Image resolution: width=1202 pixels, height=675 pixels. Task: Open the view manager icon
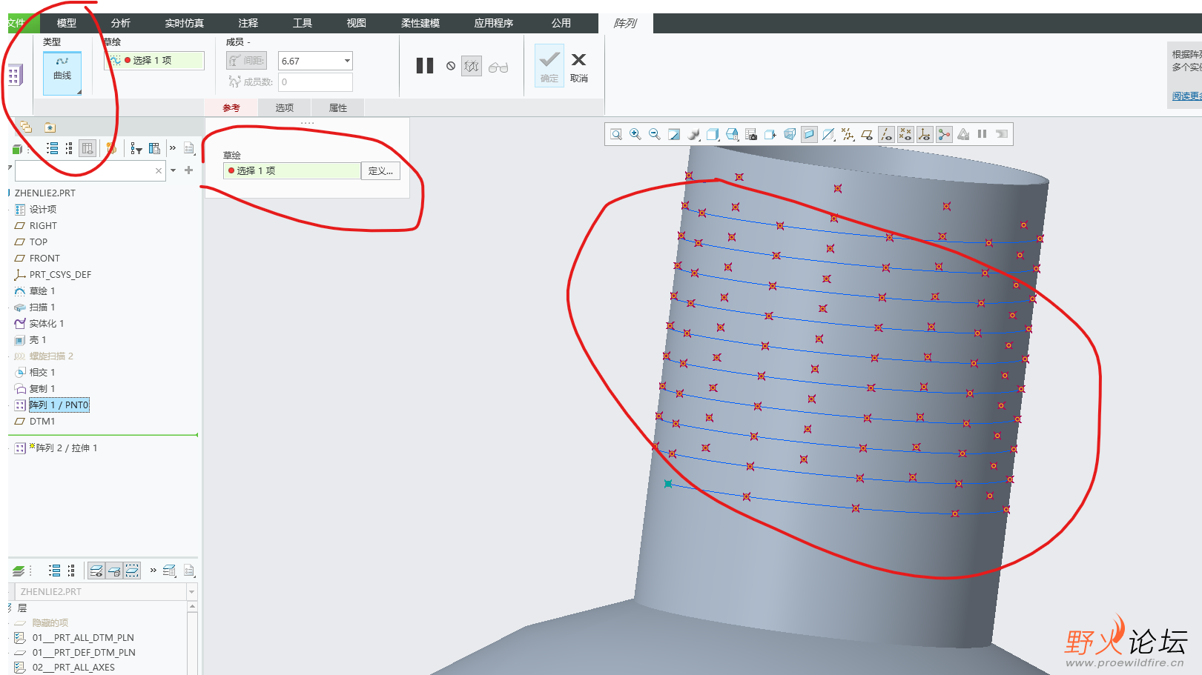732,134
